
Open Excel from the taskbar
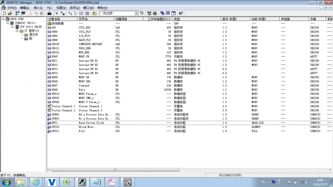pyautogui.click(x=67, y=182)
